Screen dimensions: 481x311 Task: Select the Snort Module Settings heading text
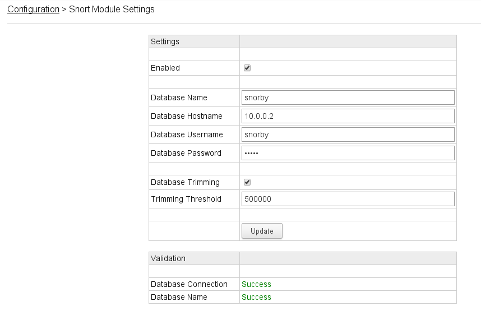point(112,9)
